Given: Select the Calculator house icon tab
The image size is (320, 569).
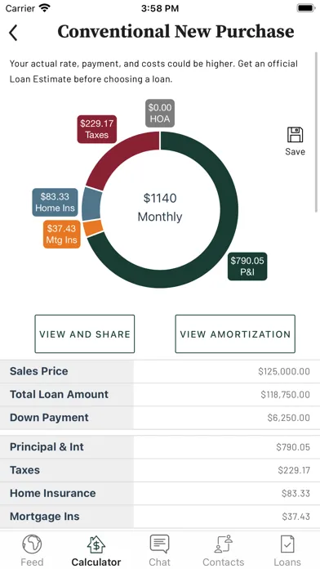Looking at the screenshot, I should coord(96,544).
